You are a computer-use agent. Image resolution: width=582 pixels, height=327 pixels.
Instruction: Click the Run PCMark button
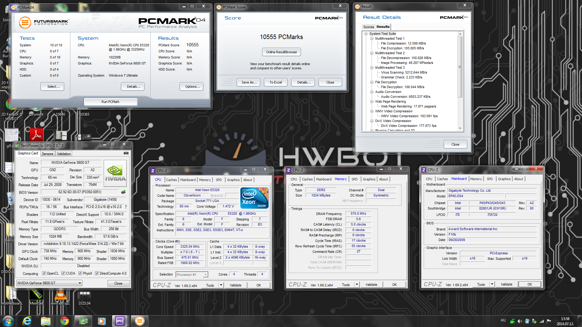coord(110,102)
